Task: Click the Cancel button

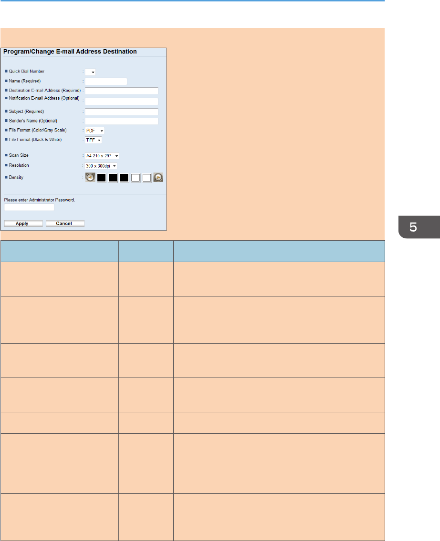Action: tap(65, 223)
